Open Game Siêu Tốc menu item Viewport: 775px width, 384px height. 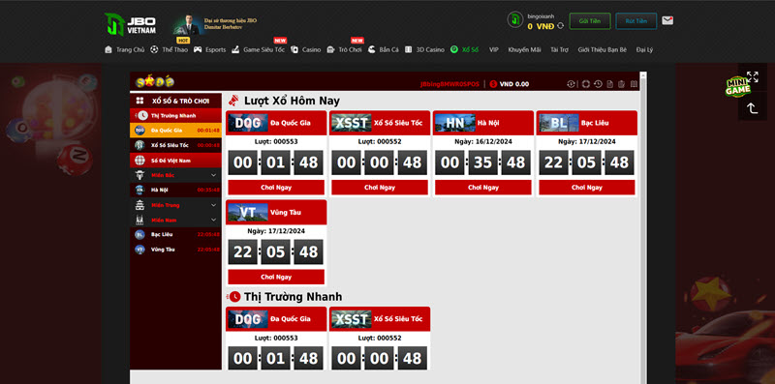click(x=258, y=50)
